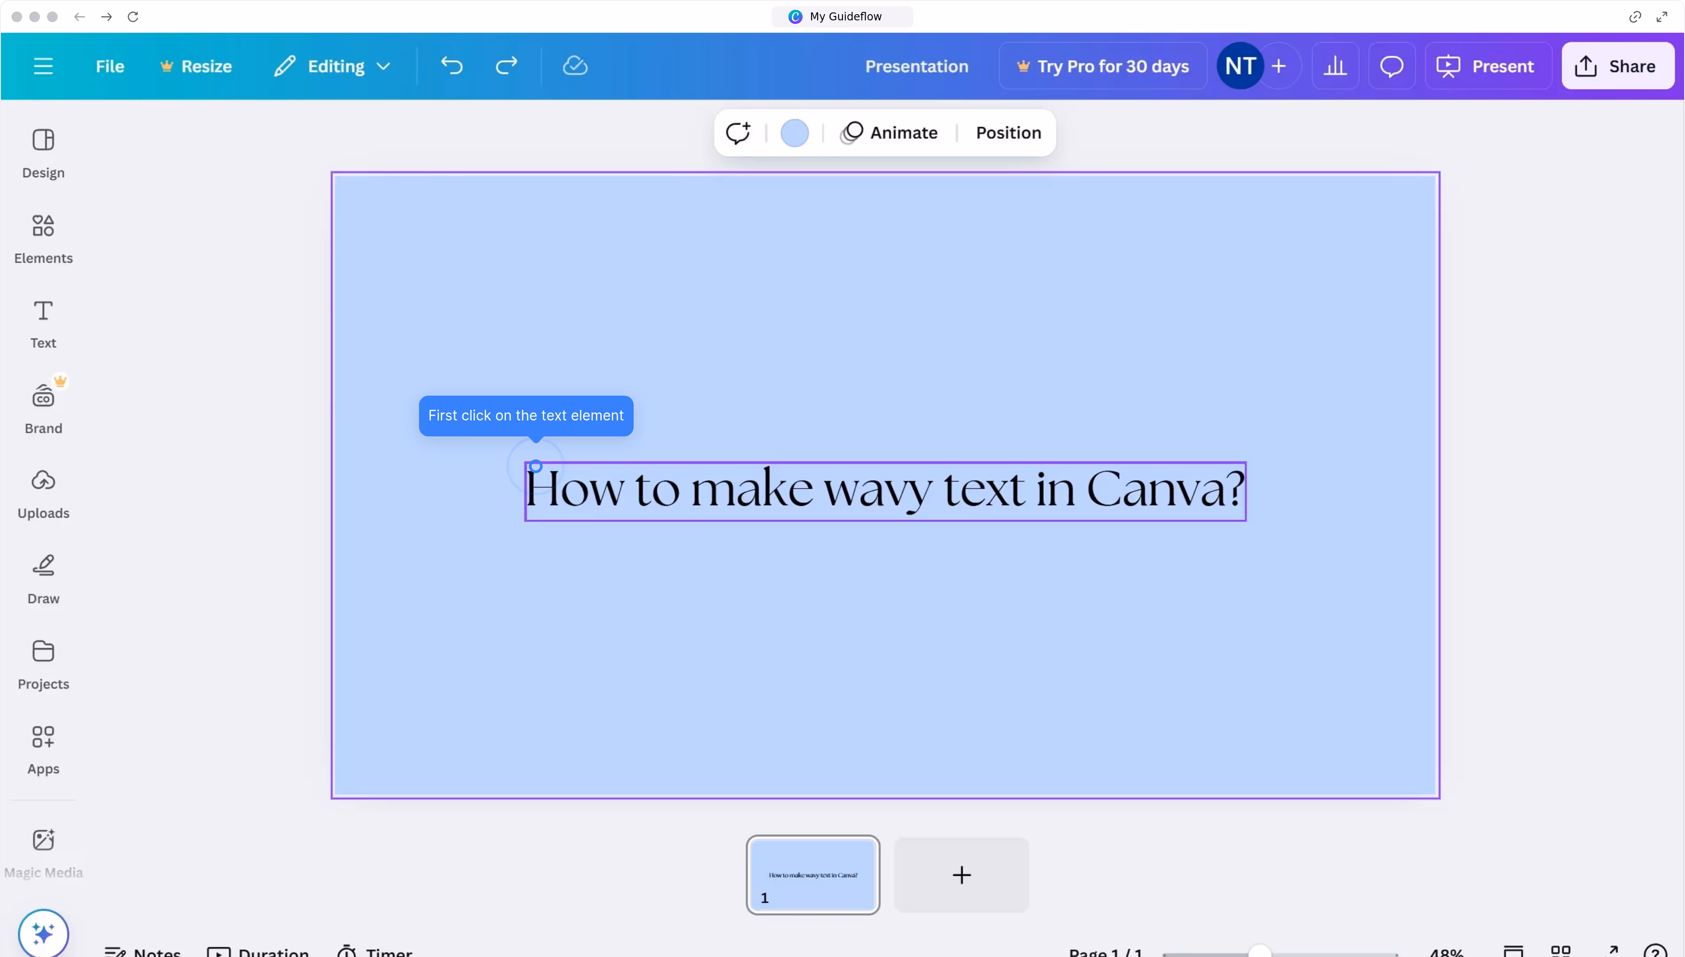Viewport: 1685px width, 957px height.
Task: Select the Draw tool
Action: click(43, 579)
